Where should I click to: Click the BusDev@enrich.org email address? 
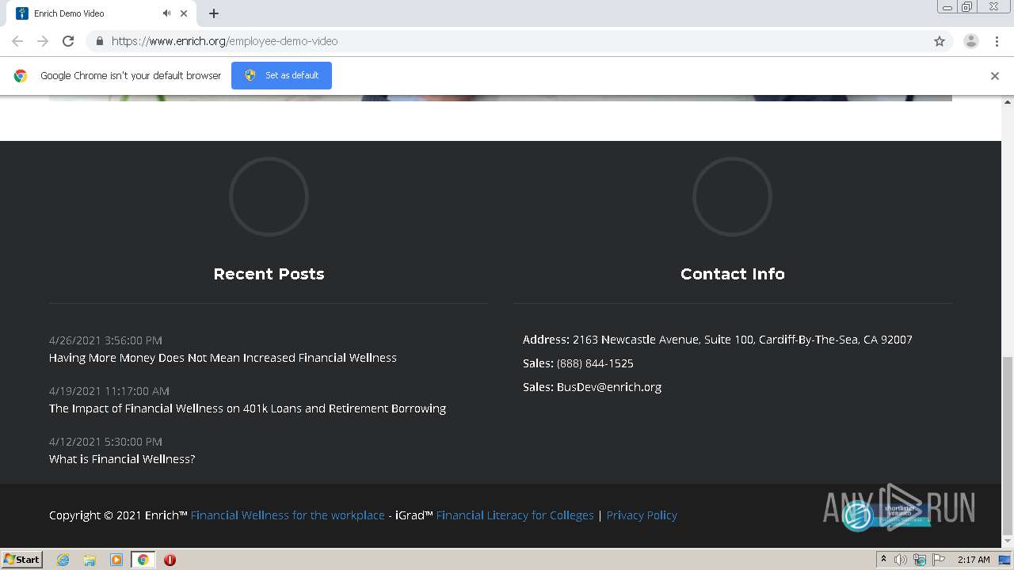[x=609, y=387]
